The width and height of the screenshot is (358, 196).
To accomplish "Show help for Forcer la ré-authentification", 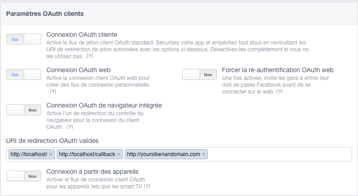I will pos(280,92).
